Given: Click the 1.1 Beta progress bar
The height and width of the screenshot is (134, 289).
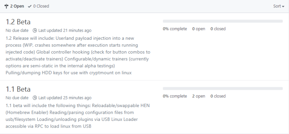Looking at the screenshot, I should (x=223, y=89).
